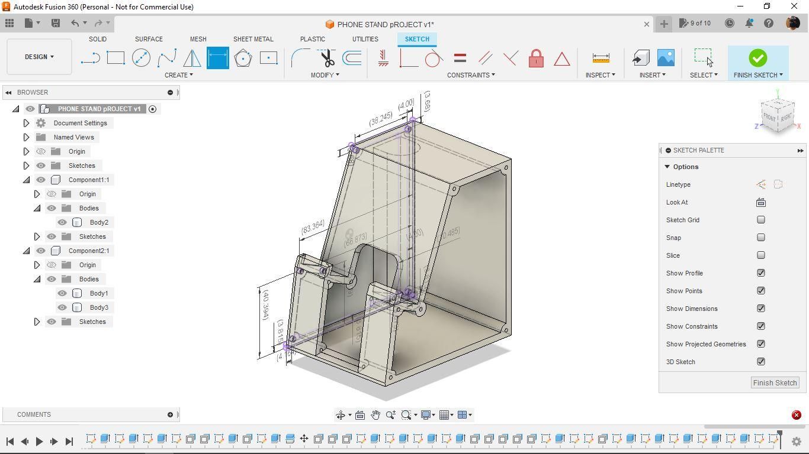809x454 pixels.
Task: Switch to the SURFACE tab
Action: pyautogui.click(x=149, y=39)
